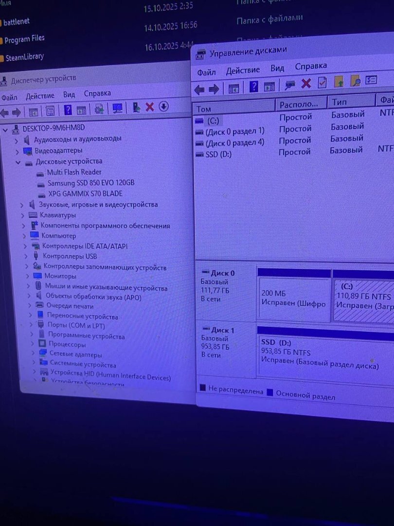Screen dimensions: 394x526
Task: Click the blue help icon in Disk Management toolbar
Action: click(x=254, y=87)
